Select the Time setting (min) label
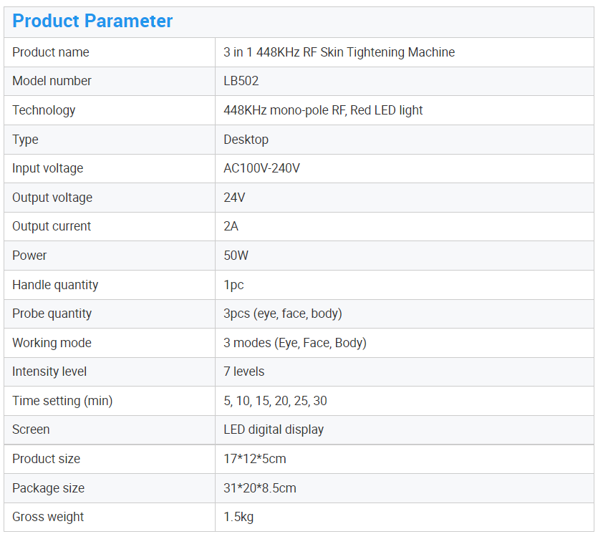This screenshot has height=539, width=598. pos(62,401)
